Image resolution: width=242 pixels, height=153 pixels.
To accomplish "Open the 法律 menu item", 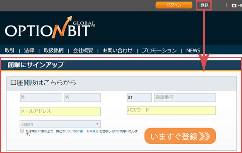I will 29,50.
